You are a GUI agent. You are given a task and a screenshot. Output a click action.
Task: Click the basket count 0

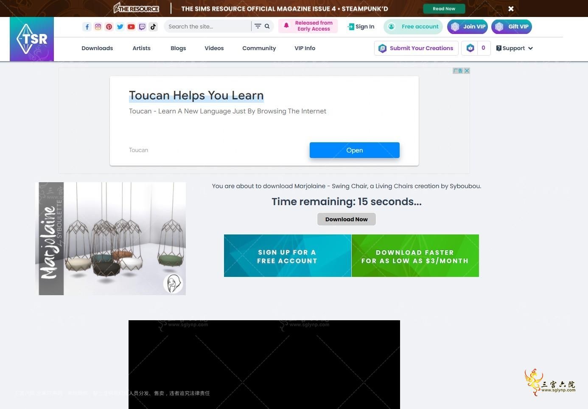pyautogui.click(x=484, y=48)
